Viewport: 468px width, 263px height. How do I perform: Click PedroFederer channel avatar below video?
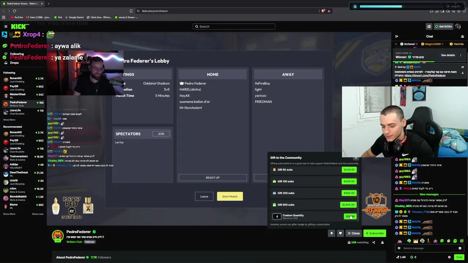coord(57,236)
